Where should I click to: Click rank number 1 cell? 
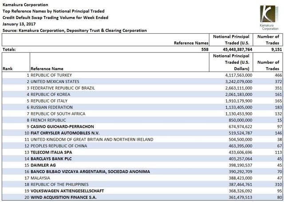tap(28, 75)
